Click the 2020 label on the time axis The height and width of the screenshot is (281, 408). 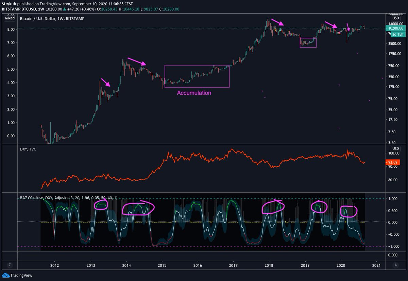(341, 265)
